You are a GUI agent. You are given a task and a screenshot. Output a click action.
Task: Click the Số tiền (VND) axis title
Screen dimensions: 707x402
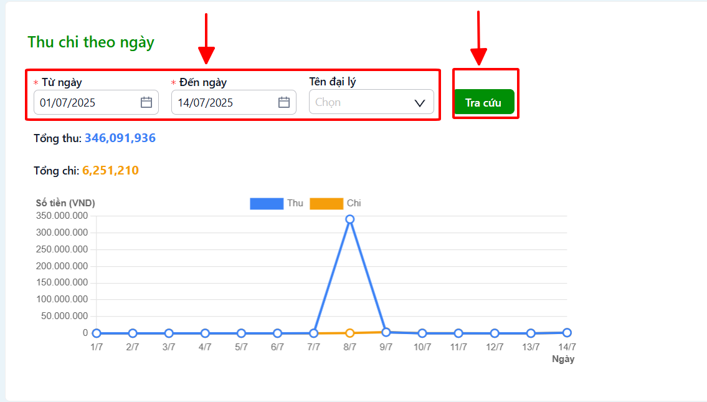tap(65, 203)
